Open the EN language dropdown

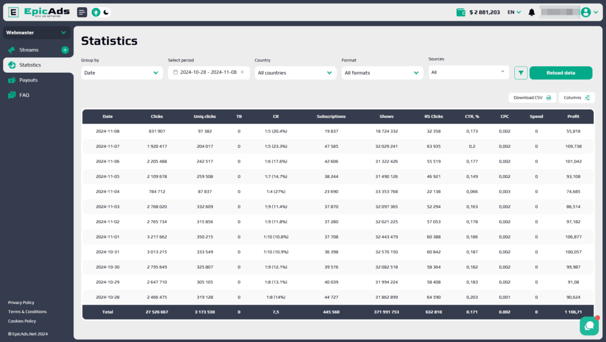click(514, 12)
